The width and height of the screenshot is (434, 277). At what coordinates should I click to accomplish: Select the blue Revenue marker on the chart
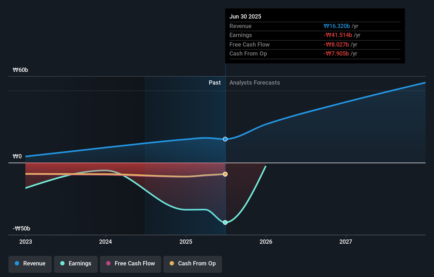point(225,139)
